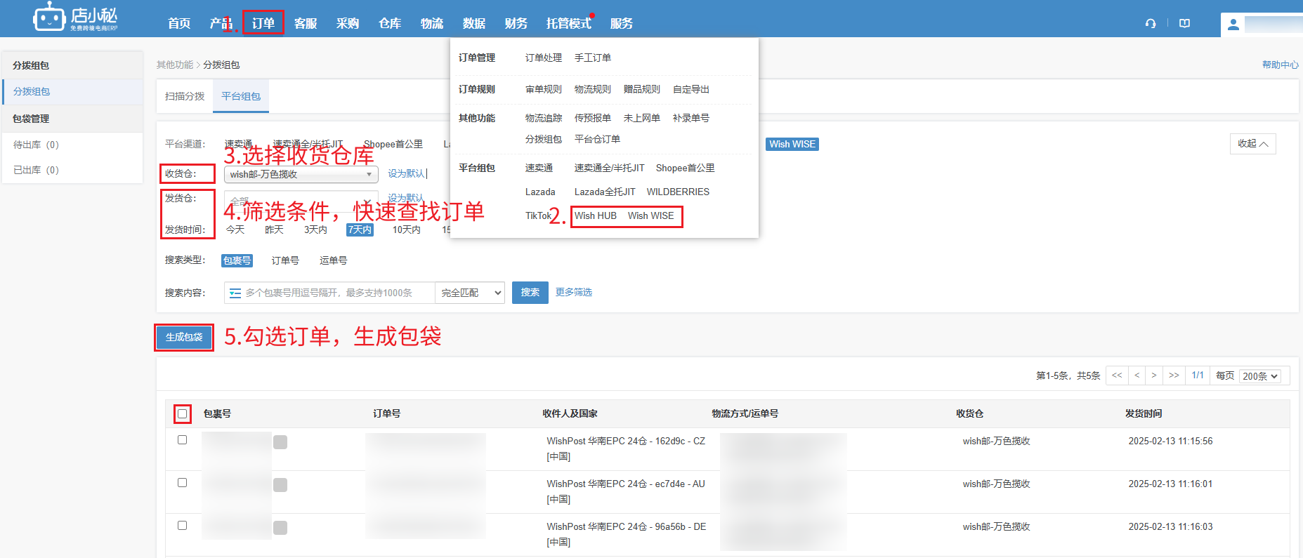Switch to the 平台组包 tab
The width and height of the screenshot is (1303, 558).
tap(241, 96)
